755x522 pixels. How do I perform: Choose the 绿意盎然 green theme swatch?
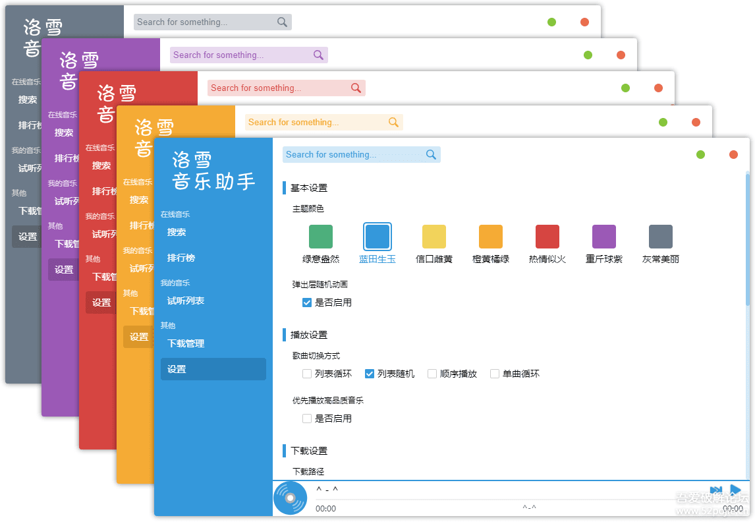pyautogui.click(x=321, y=237)
